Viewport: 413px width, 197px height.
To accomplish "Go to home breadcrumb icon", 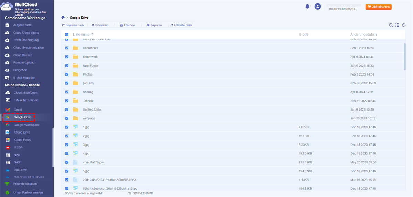I will 63,18.
